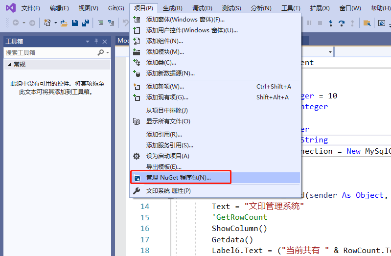Select 管理 NuGet 程序包(N)... menu item
Viewport: 391px width, 256px height.
pyautogui.click(x=178, y=177)
